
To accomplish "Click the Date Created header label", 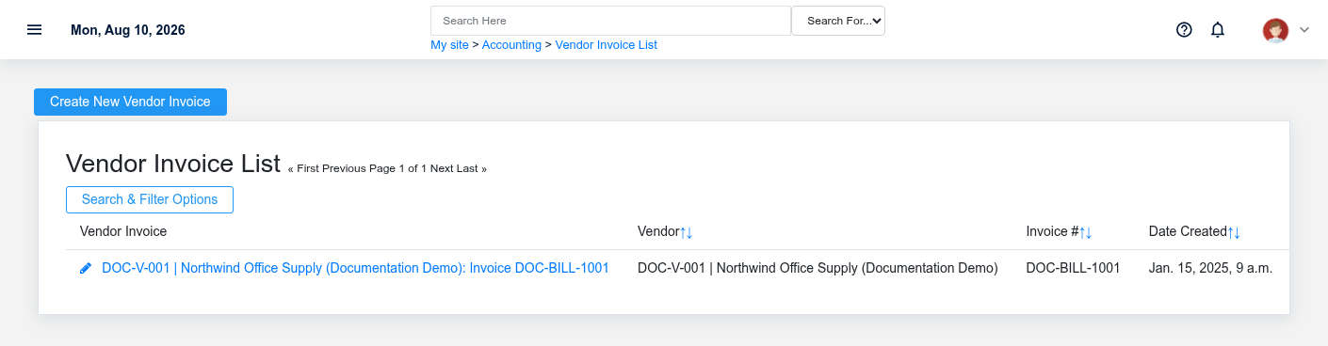I will (1188, 231).
